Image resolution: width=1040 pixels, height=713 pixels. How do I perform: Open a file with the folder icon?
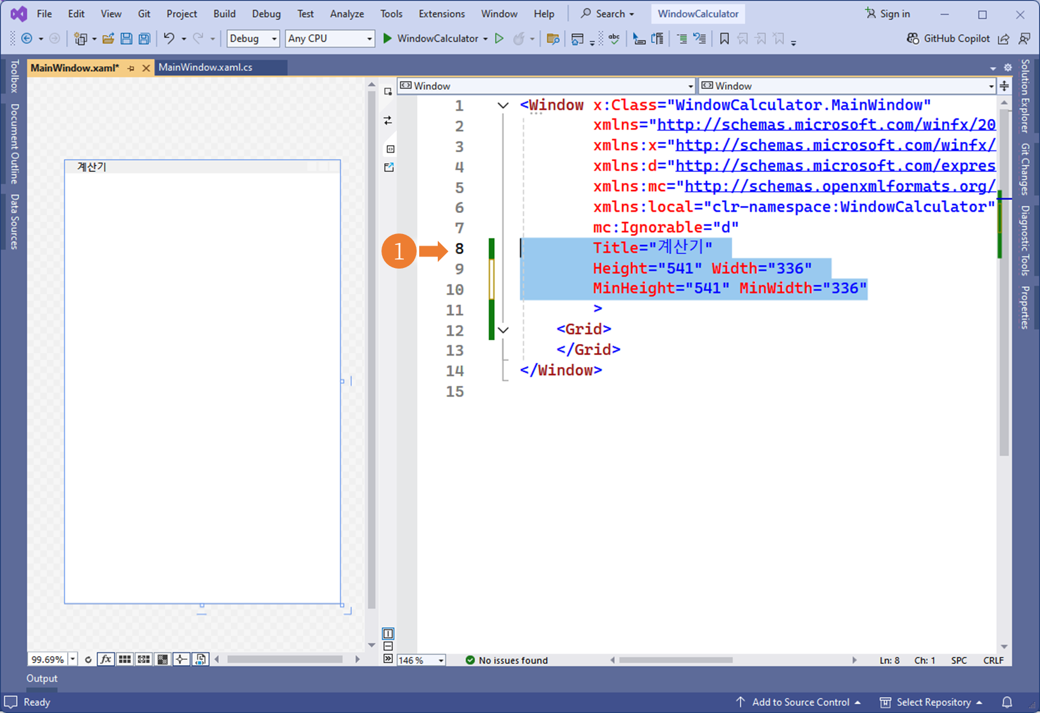[x=108, y=38]
